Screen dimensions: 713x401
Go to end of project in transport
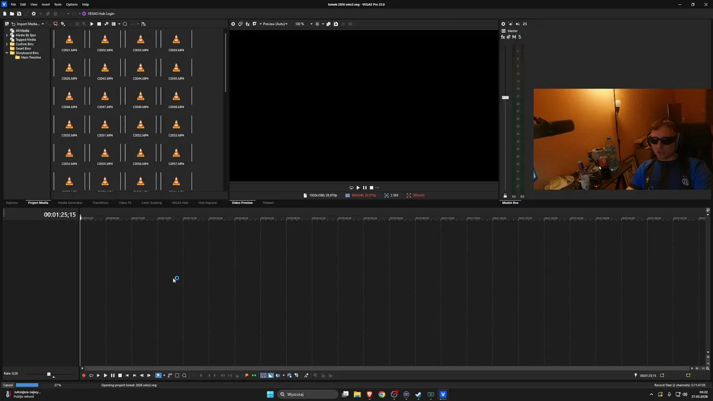(134, 375)
